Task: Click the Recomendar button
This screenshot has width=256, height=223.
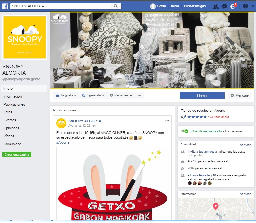Action: (x=121, y=95)
